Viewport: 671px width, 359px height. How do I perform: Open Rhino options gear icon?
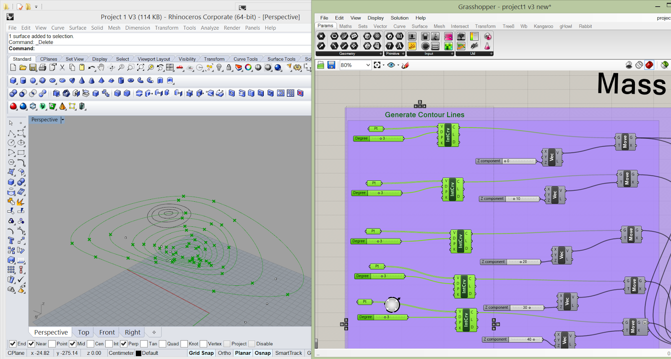[297, 67]
